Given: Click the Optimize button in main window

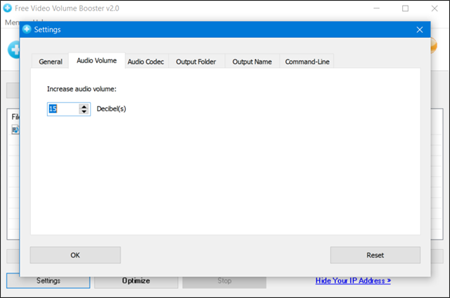Looking at the screenshot, I should pyautogui.click(x=136, y=281).
